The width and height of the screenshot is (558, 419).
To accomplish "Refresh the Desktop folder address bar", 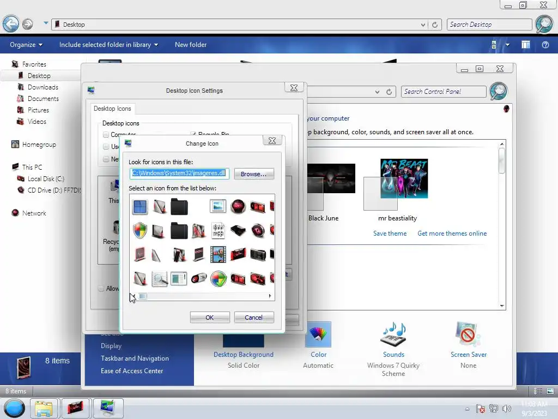I will [x=434, y=25].
